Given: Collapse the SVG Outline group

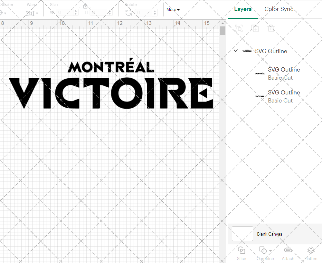Looking at the screenshot, I should pyautogui.click(x=235, y=51).
